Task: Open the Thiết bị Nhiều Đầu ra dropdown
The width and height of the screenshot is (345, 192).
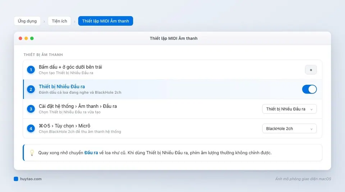Action: click(289, 109)
